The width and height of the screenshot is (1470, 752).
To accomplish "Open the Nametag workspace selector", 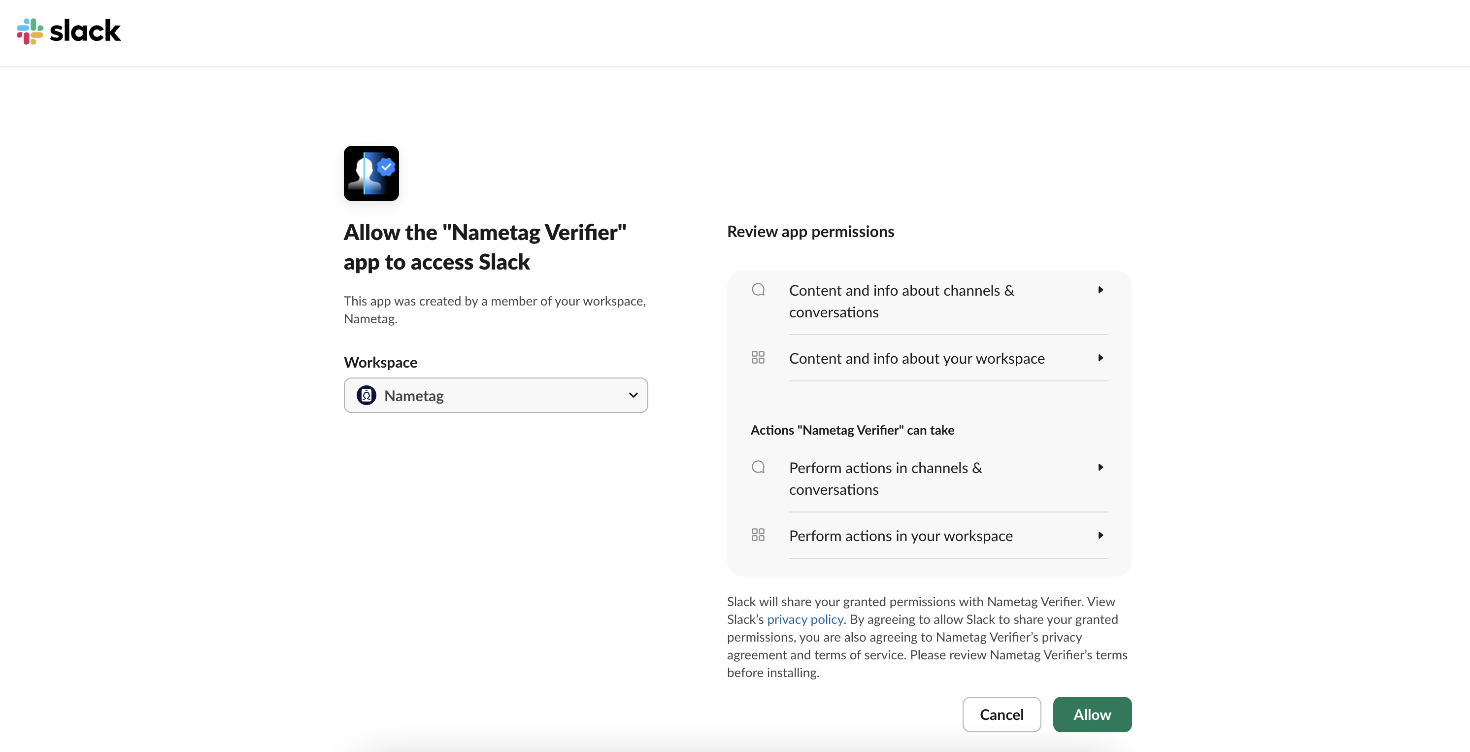I will click(x=495, y=395).
